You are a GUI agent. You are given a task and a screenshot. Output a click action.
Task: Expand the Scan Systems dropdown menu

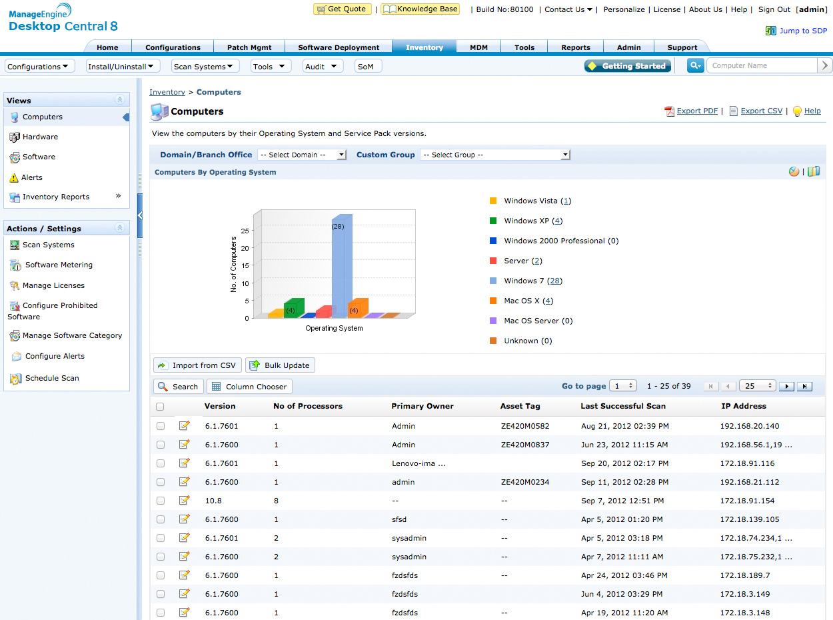205,67
